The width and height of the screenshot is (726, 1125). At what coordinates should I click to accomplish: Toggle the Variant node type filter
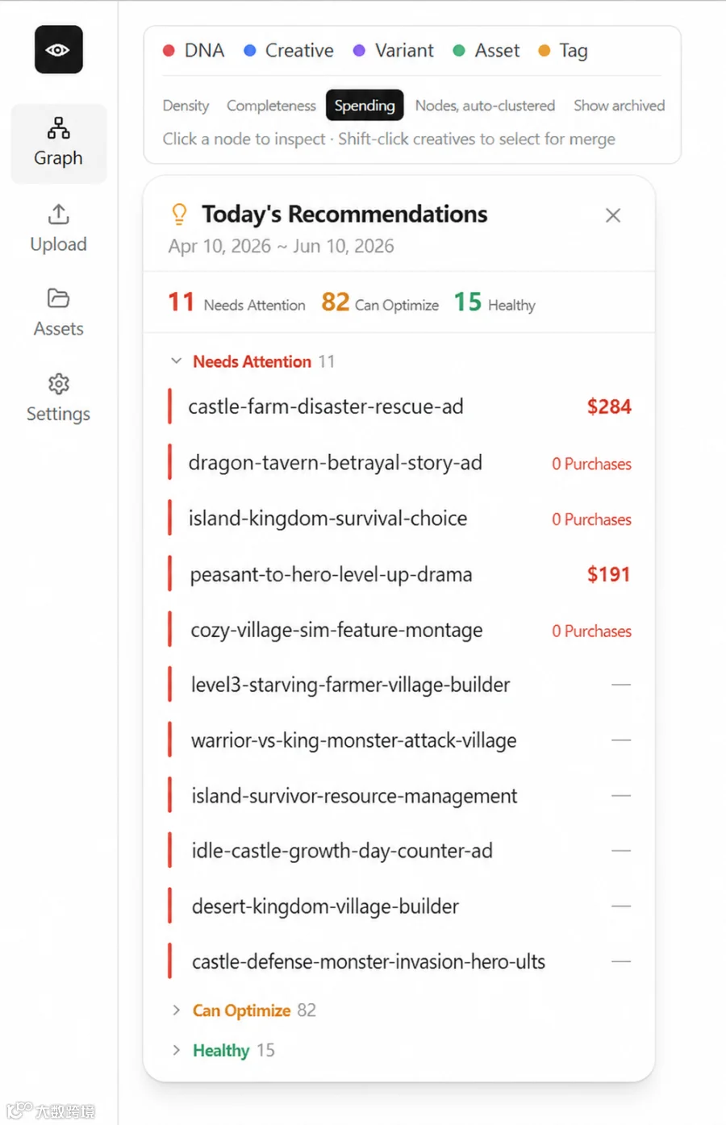[x=394, y=51]
